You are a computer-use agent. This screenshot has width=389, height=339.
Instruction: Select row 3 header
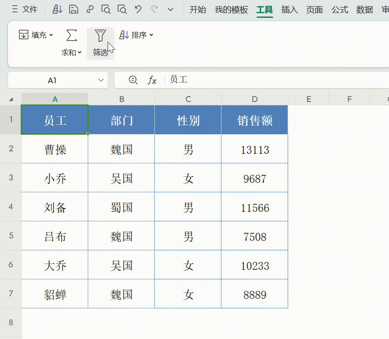(x=11, y=177)
